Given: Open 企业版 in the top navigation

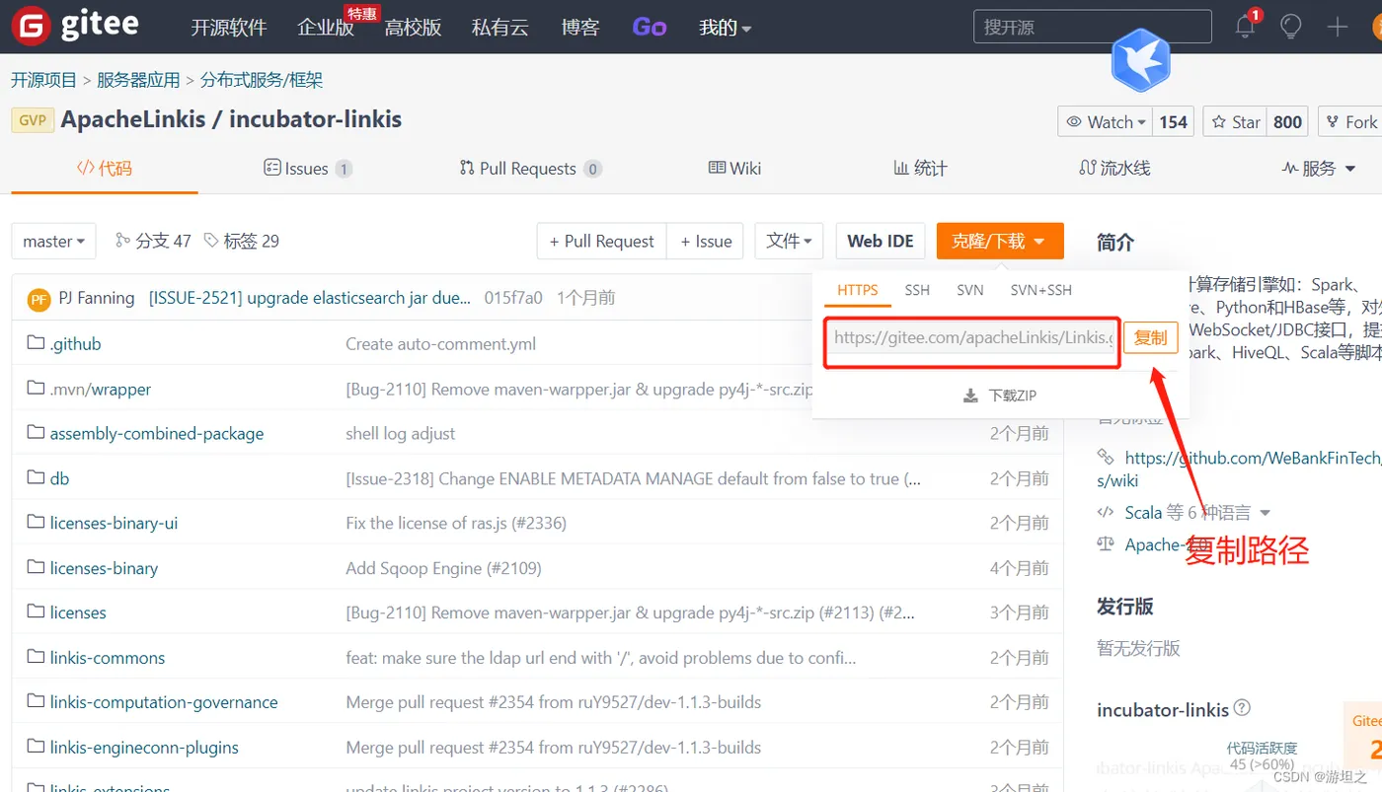Looking at the screenshot, I should pyautogui.click(x=326, y=28).
